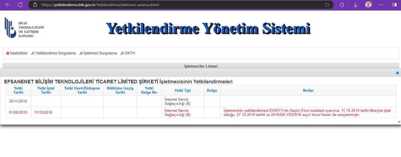Viewport: 401px width, 157px height.
Task: Click the Bölge column header
Action: 212,90
